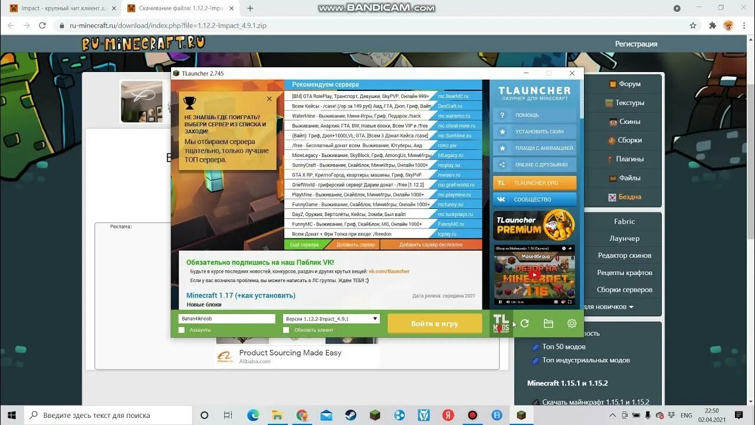Expand the Для новичков dropdown on website
755x425 pixels.
click(x=608, y=307)
